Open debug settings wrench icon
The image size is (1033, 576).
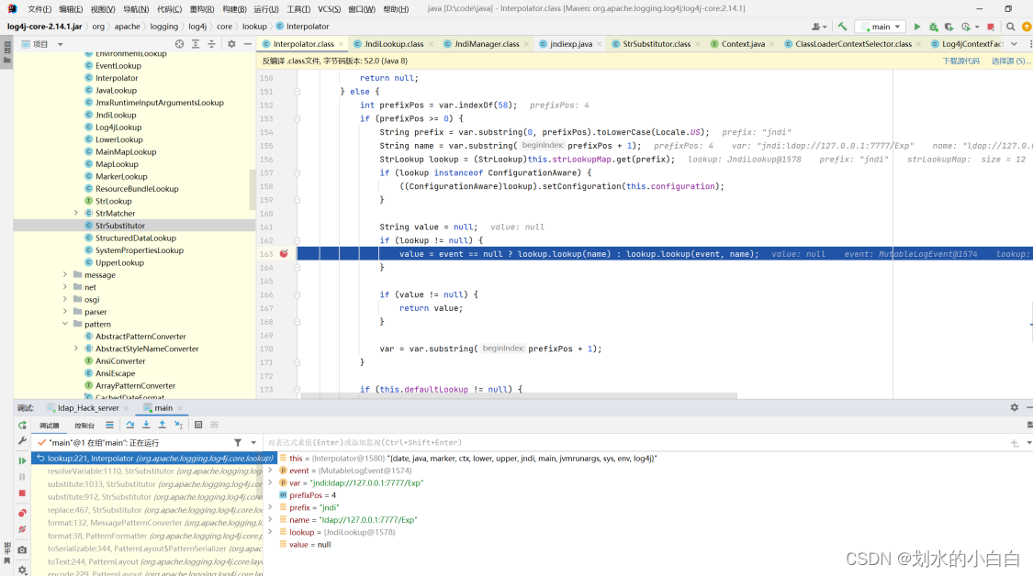pyautogui.click(x=22, y=441)
